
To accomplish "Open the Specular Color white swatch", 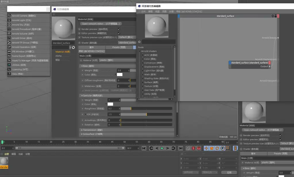I will click(x=110, y=104).
